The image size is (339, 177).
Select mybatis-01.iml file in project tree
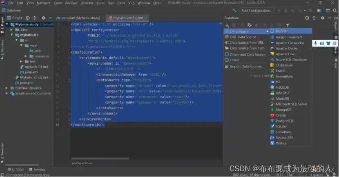36,67
